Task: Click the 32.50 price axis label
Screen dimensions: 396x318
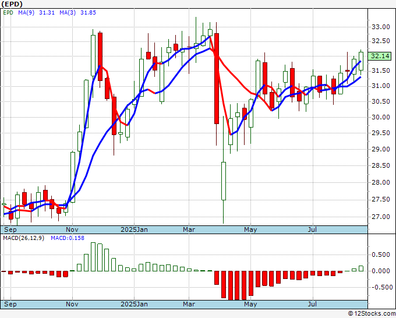Action: click(381, 41)
